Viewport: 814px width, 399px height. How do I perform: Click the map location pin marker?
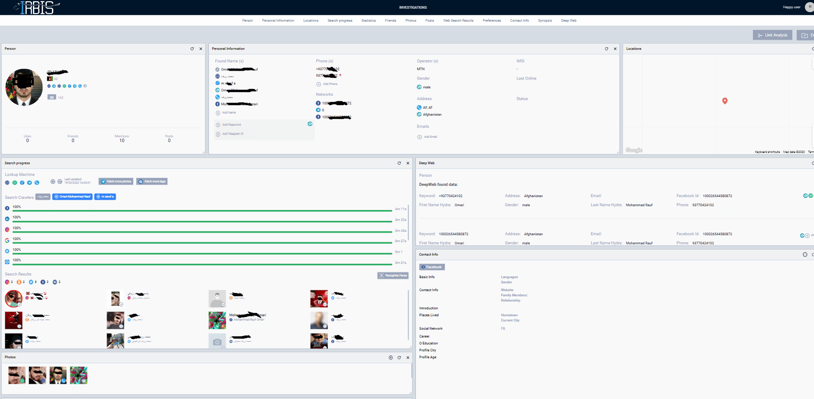pos(725,101)
